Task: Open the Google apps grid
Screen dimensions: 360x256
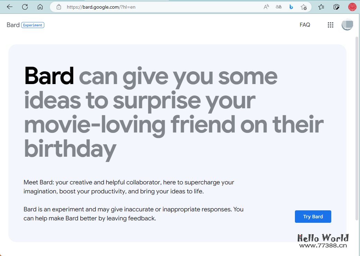Action: (331, 25)
